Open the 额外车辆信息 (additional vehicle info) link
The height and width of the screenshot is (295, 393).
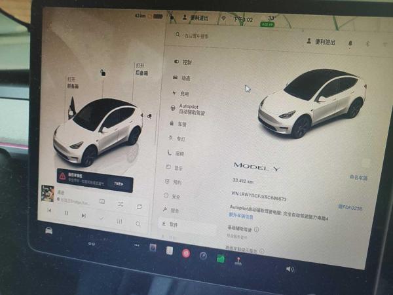[x=241, y=216]
